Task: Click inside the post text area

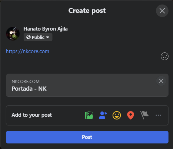Action: (83, 58)
